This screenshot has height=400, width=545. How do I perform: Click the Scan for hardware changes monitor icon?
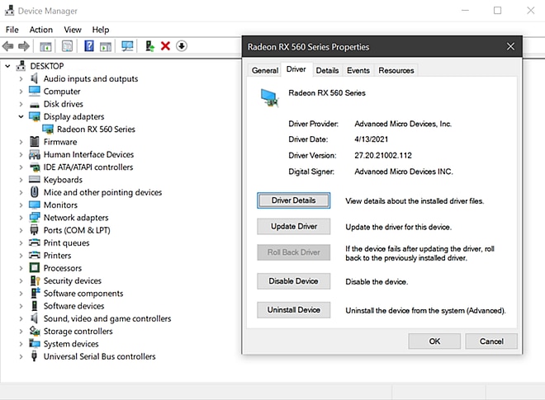(x=127, y=46)
